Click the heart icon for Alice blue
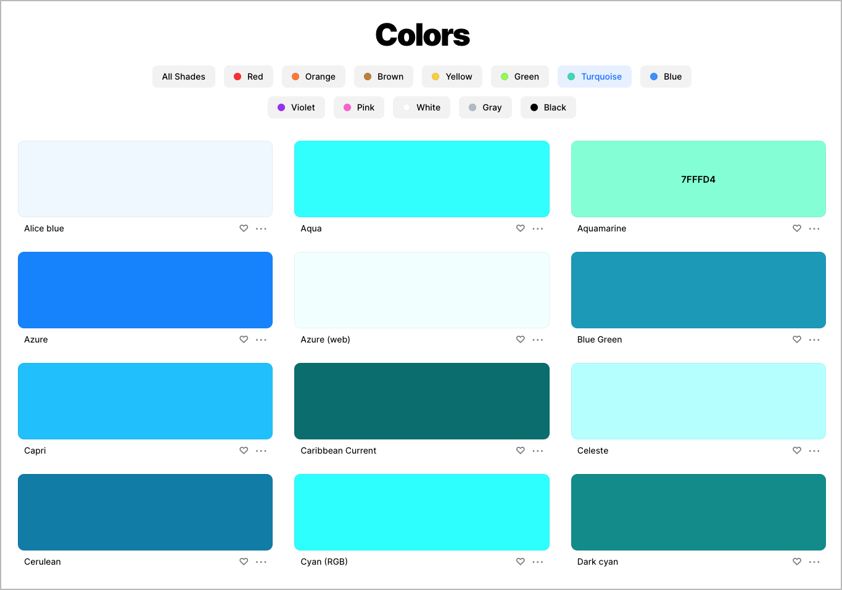 click(x=244, y=228)
